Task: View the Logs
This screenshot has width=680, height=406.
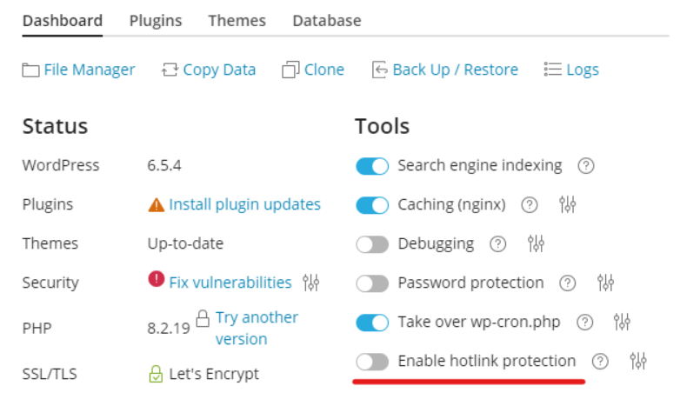Action: tap(571, 70)
